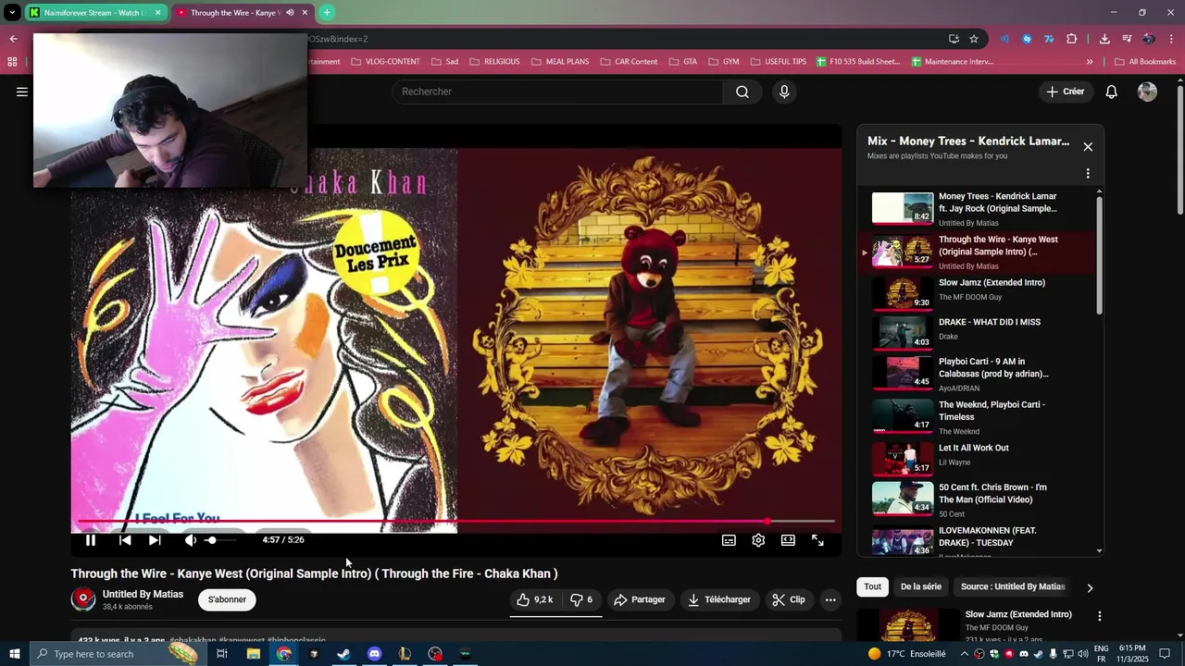Viewport: 1185px width, 666px height.
Task: Open options for the suggested Slow Jamz video
Action: point(1100,616)
